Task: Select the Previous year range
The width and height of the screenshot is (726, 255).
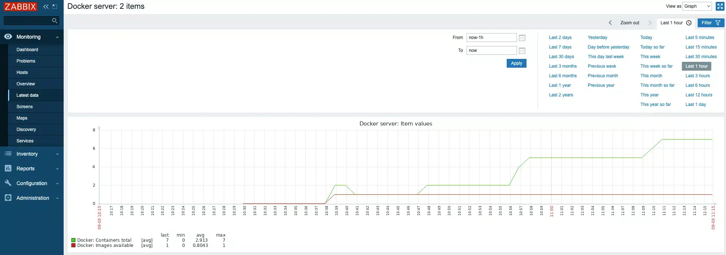Action: [x=601, y=85]
